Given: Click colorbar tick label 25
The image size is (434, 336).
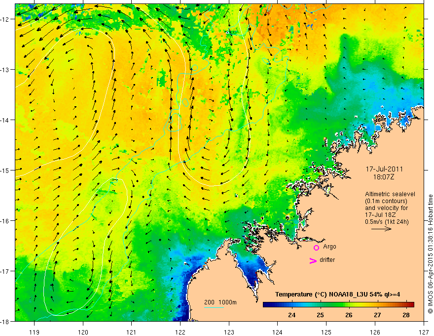Looking at the screenshot, I should pyautogui.click(x=320, y=315).
